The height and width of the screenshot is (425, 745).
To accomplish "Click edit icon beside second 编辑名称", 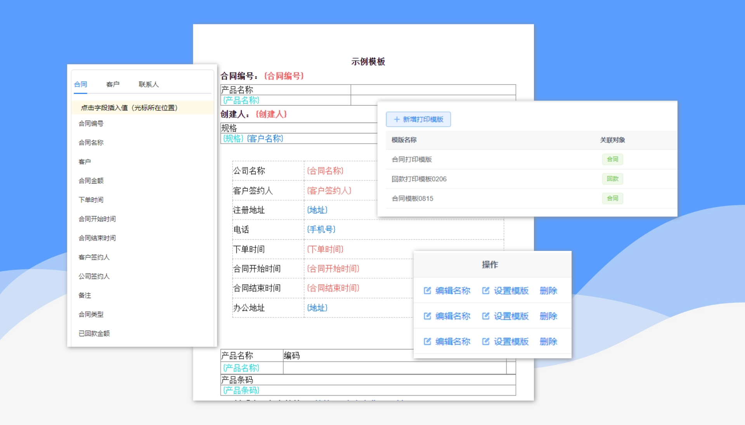I will tap(427, 316).
